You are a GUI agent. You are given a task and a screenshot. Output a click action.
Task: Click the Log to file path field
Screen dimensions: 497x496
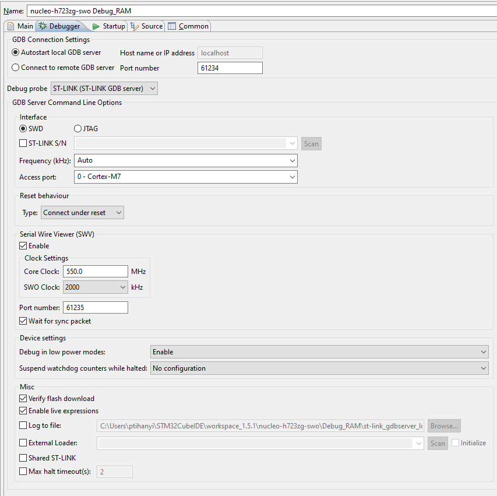[x=260, y=426]
